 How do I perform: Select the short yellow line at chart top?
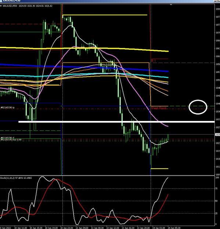coord(105,15)
